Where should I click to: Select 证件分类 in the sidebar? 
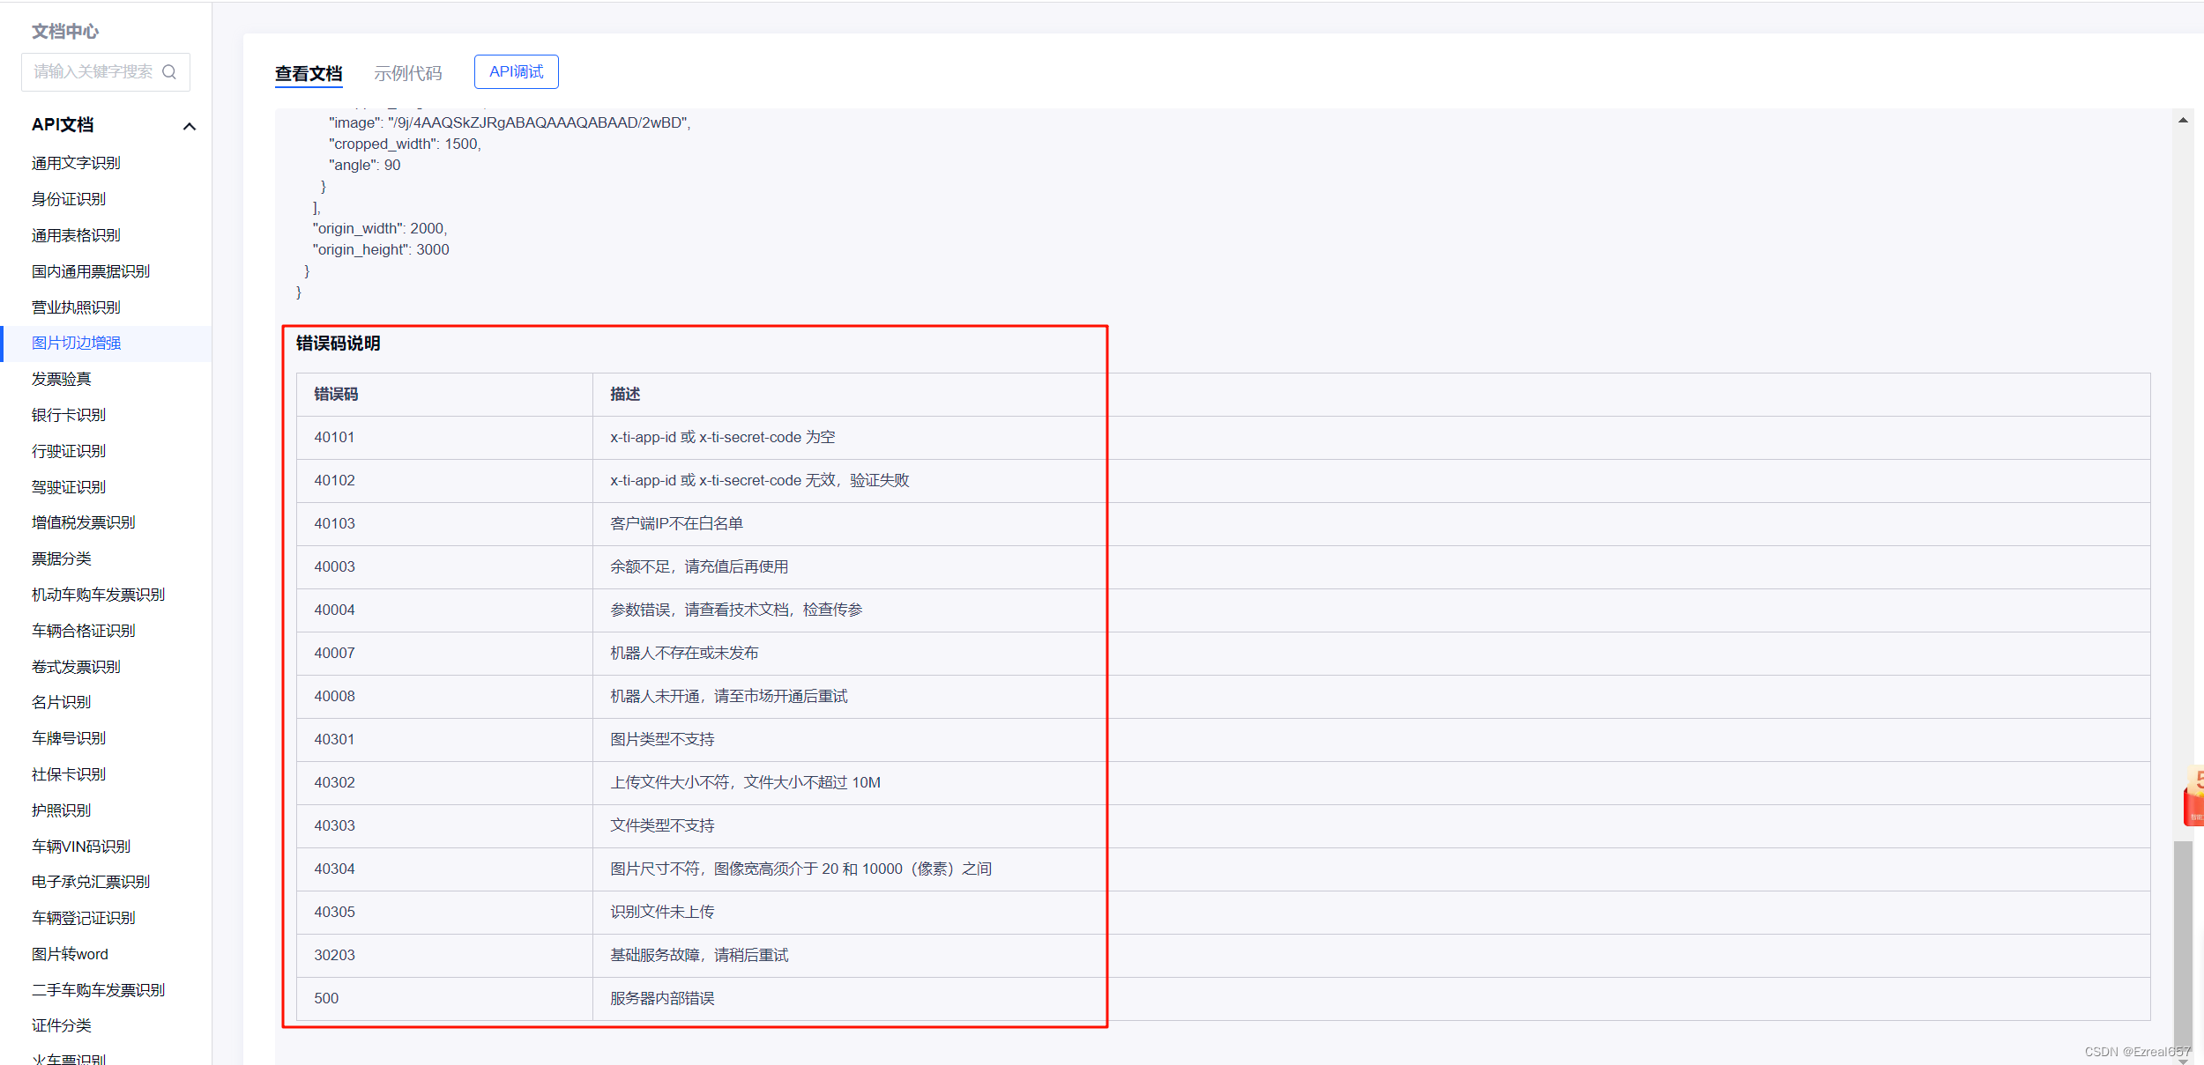[x=61, y=1024]
